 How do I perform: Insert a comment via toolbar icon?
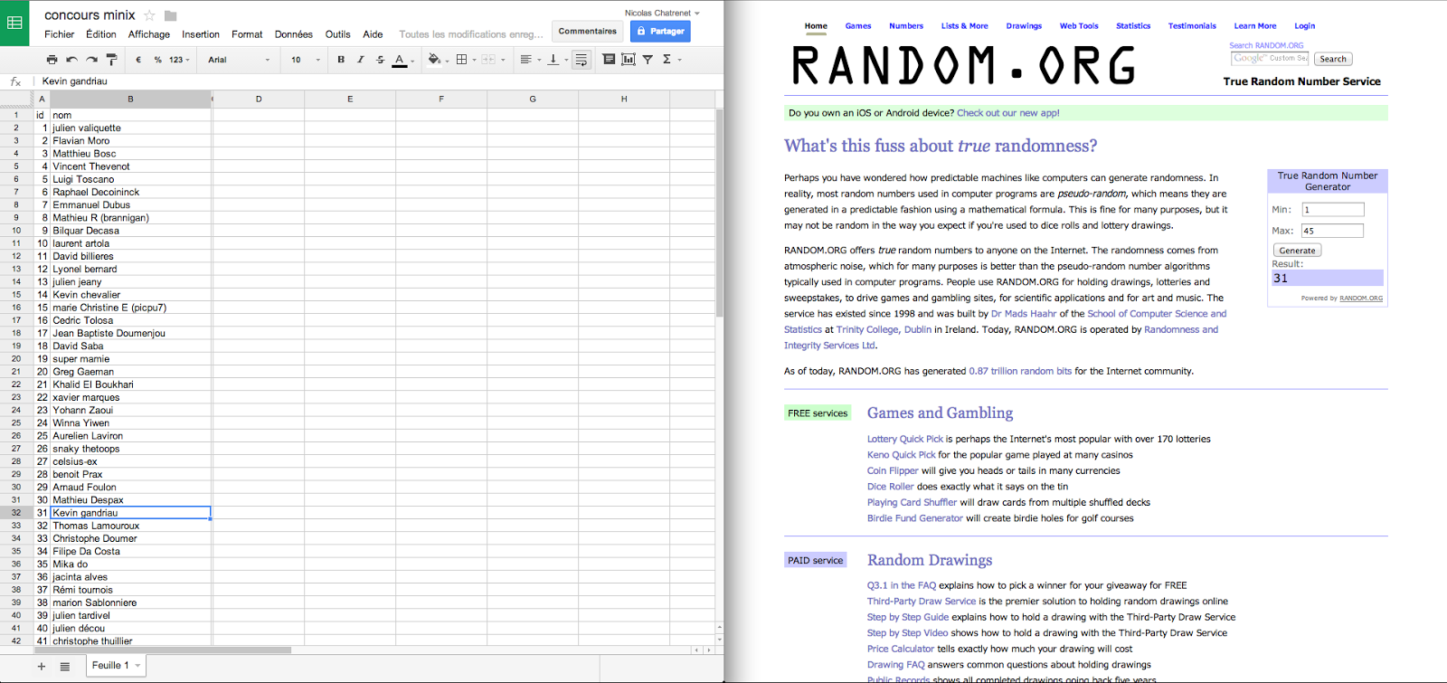tap(609, 60)
